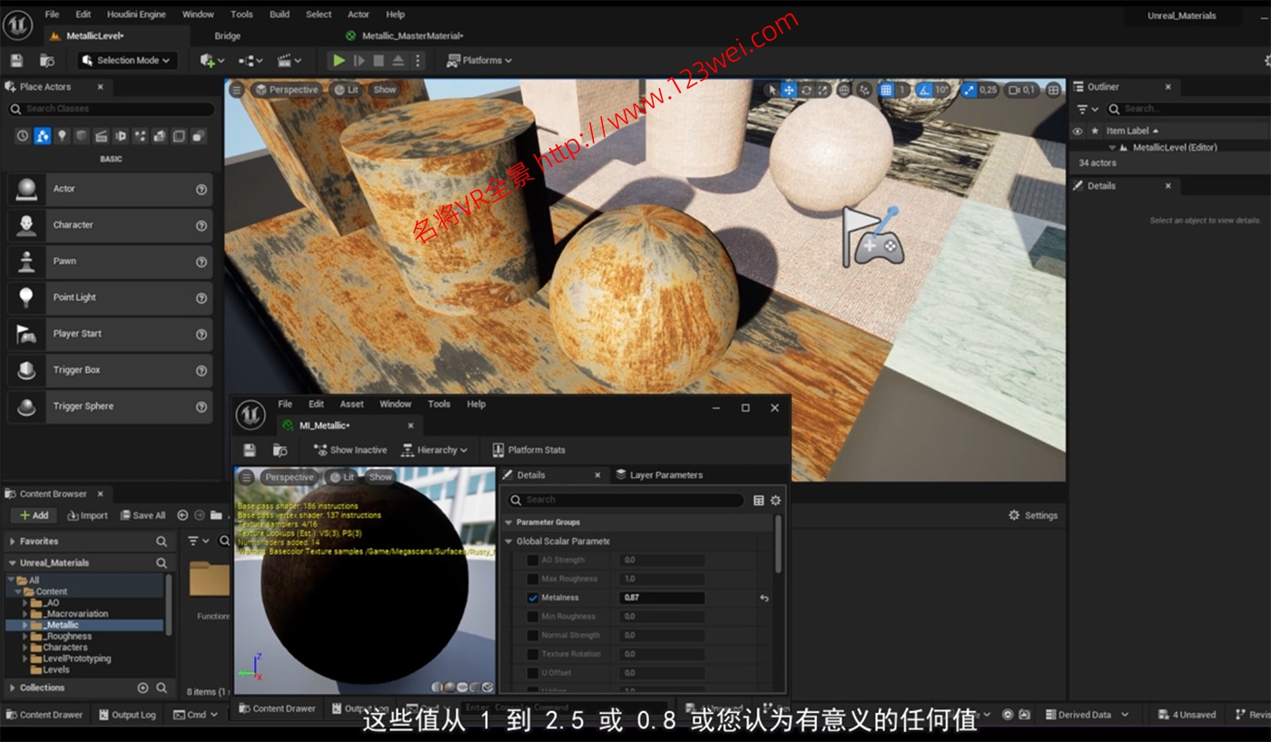Viewport: 1271px width, 742px height.
Task: Open the Outliner filter options icon
Action: (1083, 108)
